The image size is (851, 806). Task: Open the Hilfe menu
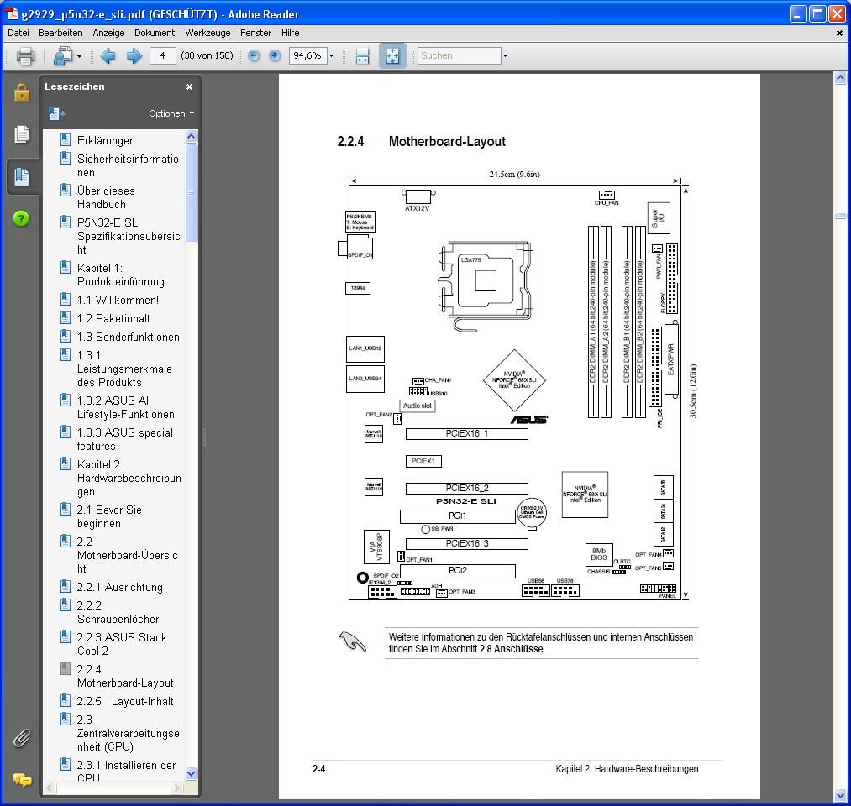[291, 33]
